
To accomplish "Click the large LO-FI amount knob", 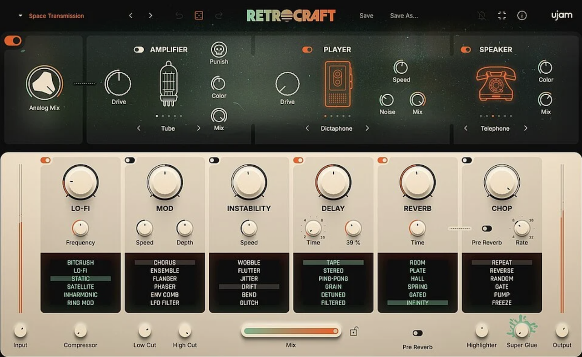I will [x=80, y=182].
